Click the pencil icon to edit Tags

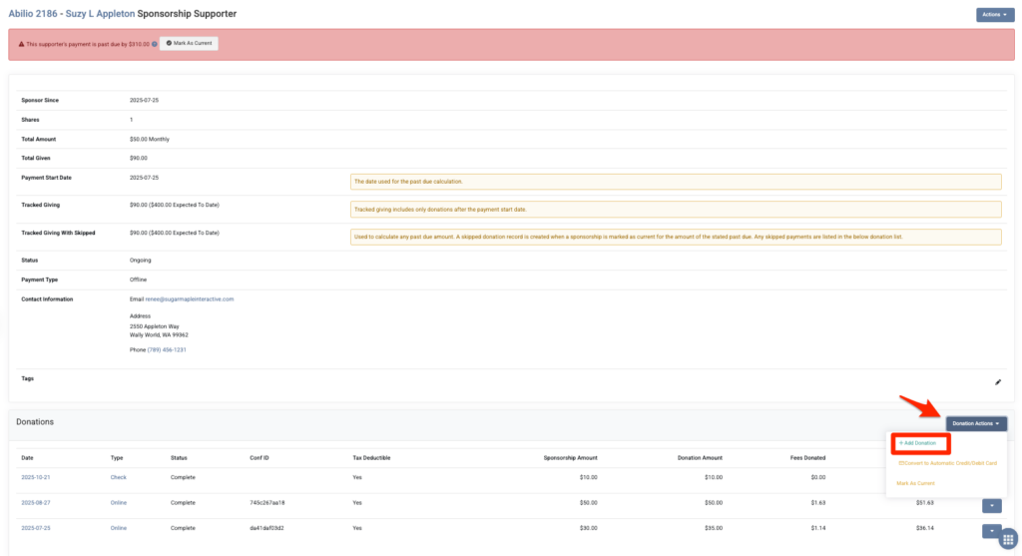point(997,381)
